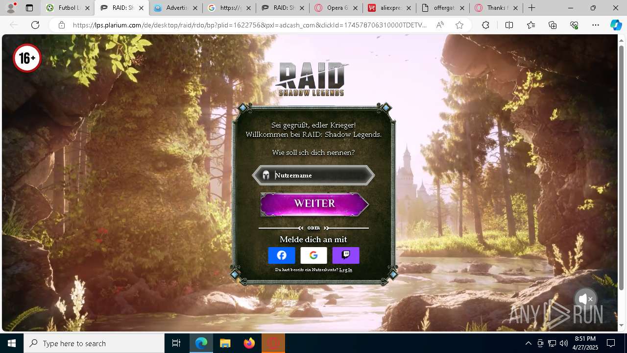Open the Copilot sidebar
This screenshot has height=353, width=627.
[x=616, y=25]
